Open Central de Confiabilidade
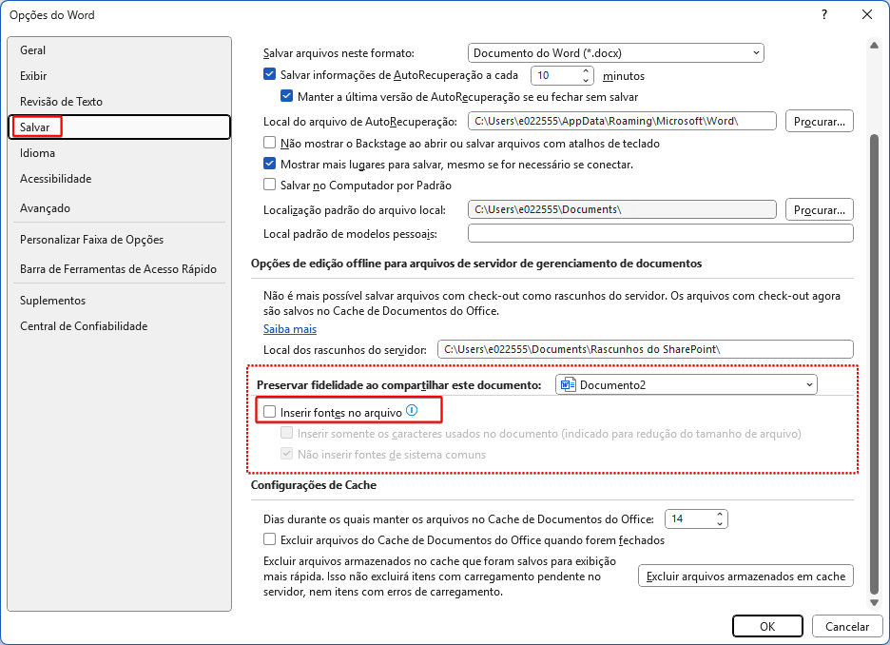Screen dimensions: 890x645 point(119,326)
